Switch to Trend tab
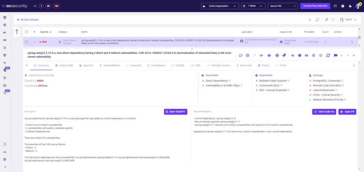 (281, 66)
